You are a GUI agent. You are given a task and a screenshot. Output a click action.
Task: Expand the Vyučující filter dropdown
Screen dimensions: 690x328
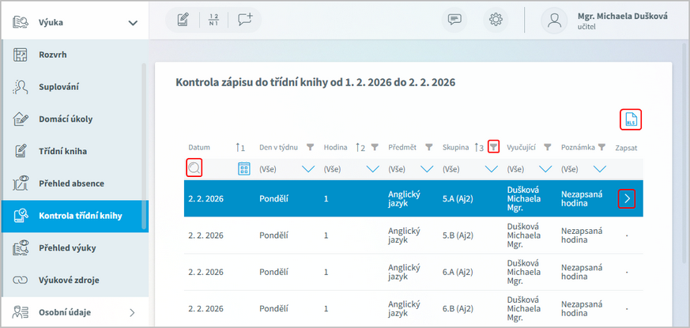546,169
